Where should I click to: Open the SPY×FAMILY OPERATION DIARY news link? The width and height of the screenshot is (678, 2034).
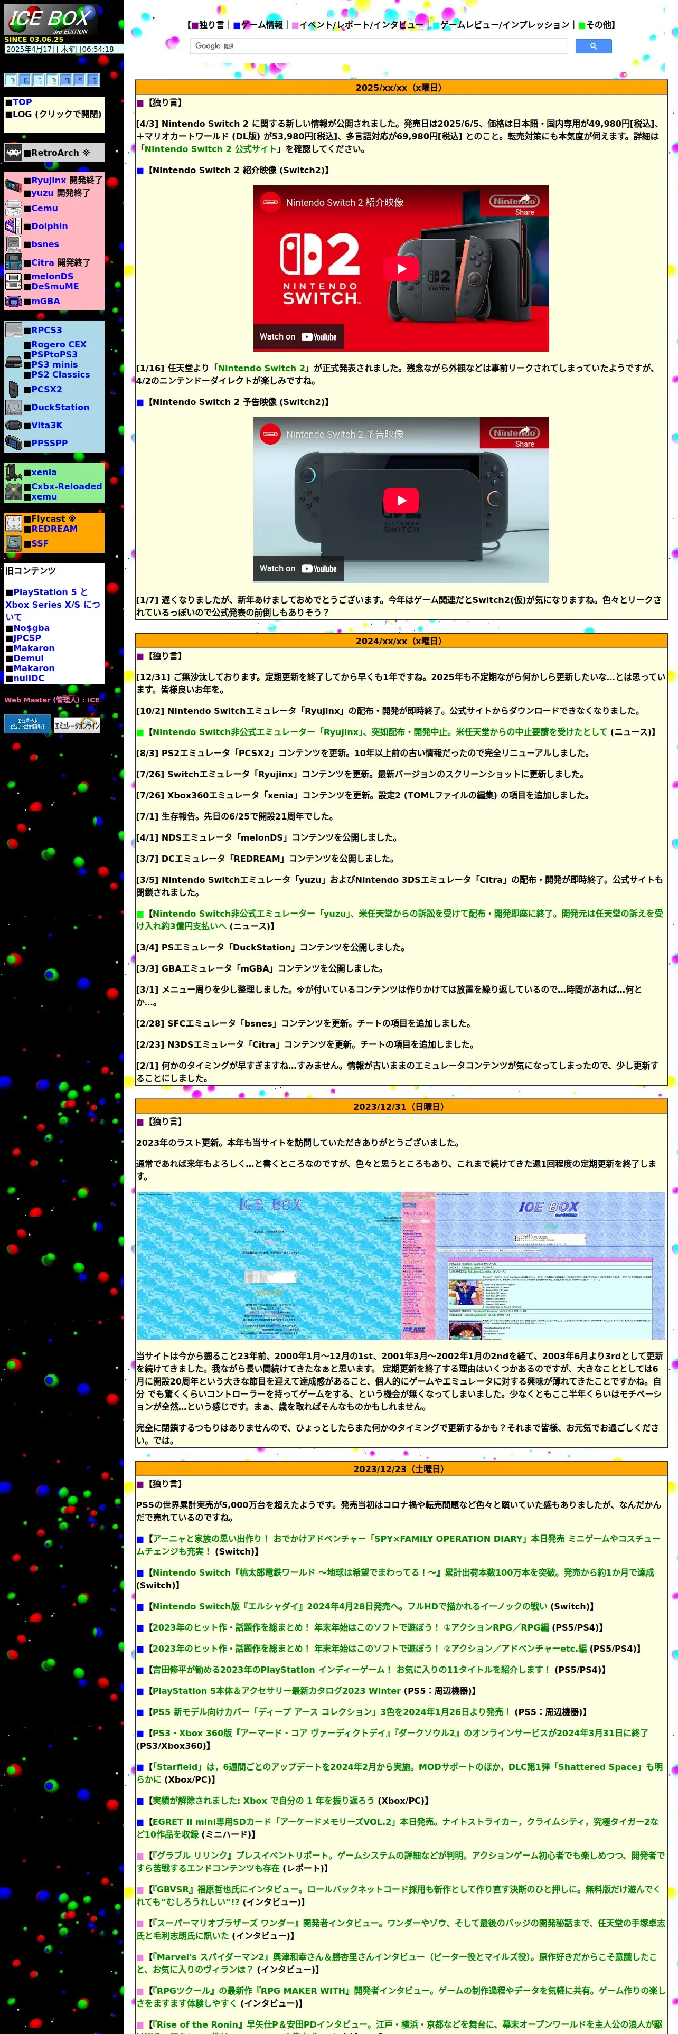coord(399,1545)
